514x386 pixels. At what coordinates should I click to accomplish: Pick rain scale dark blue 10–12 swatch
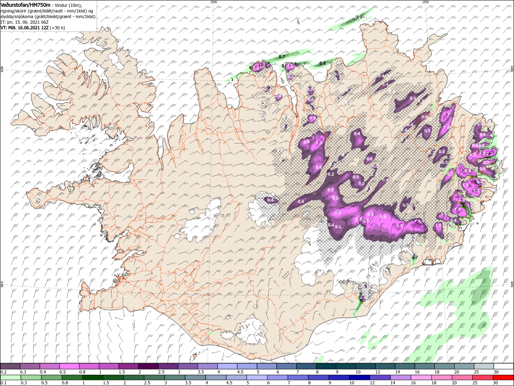[359, 378]
